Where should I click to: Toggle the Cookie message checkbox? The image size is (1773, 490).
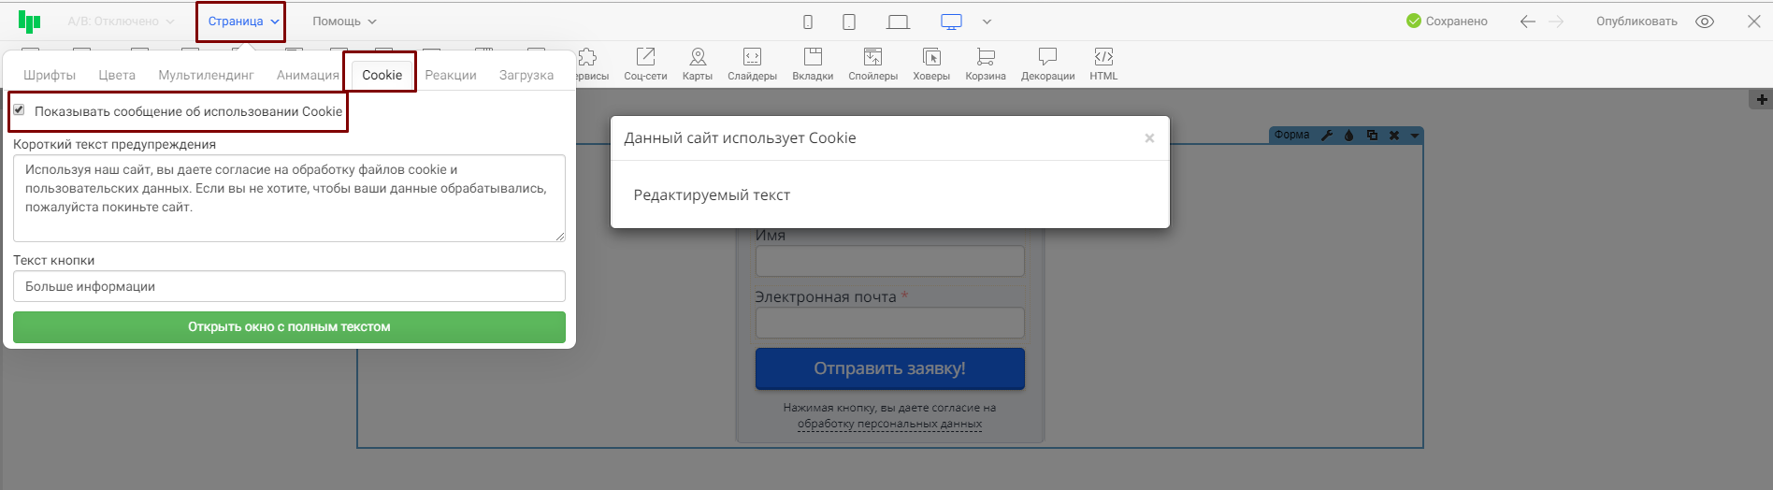[x=19, y=110]
